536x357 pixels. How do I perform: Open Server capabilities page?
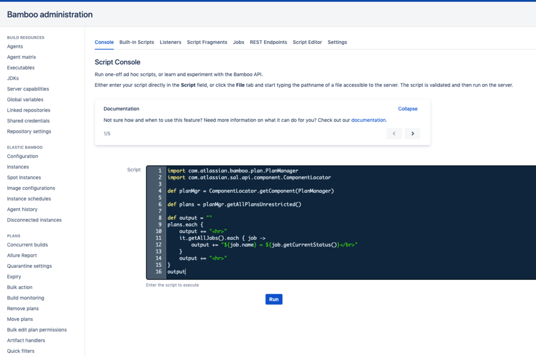[28, 89]
